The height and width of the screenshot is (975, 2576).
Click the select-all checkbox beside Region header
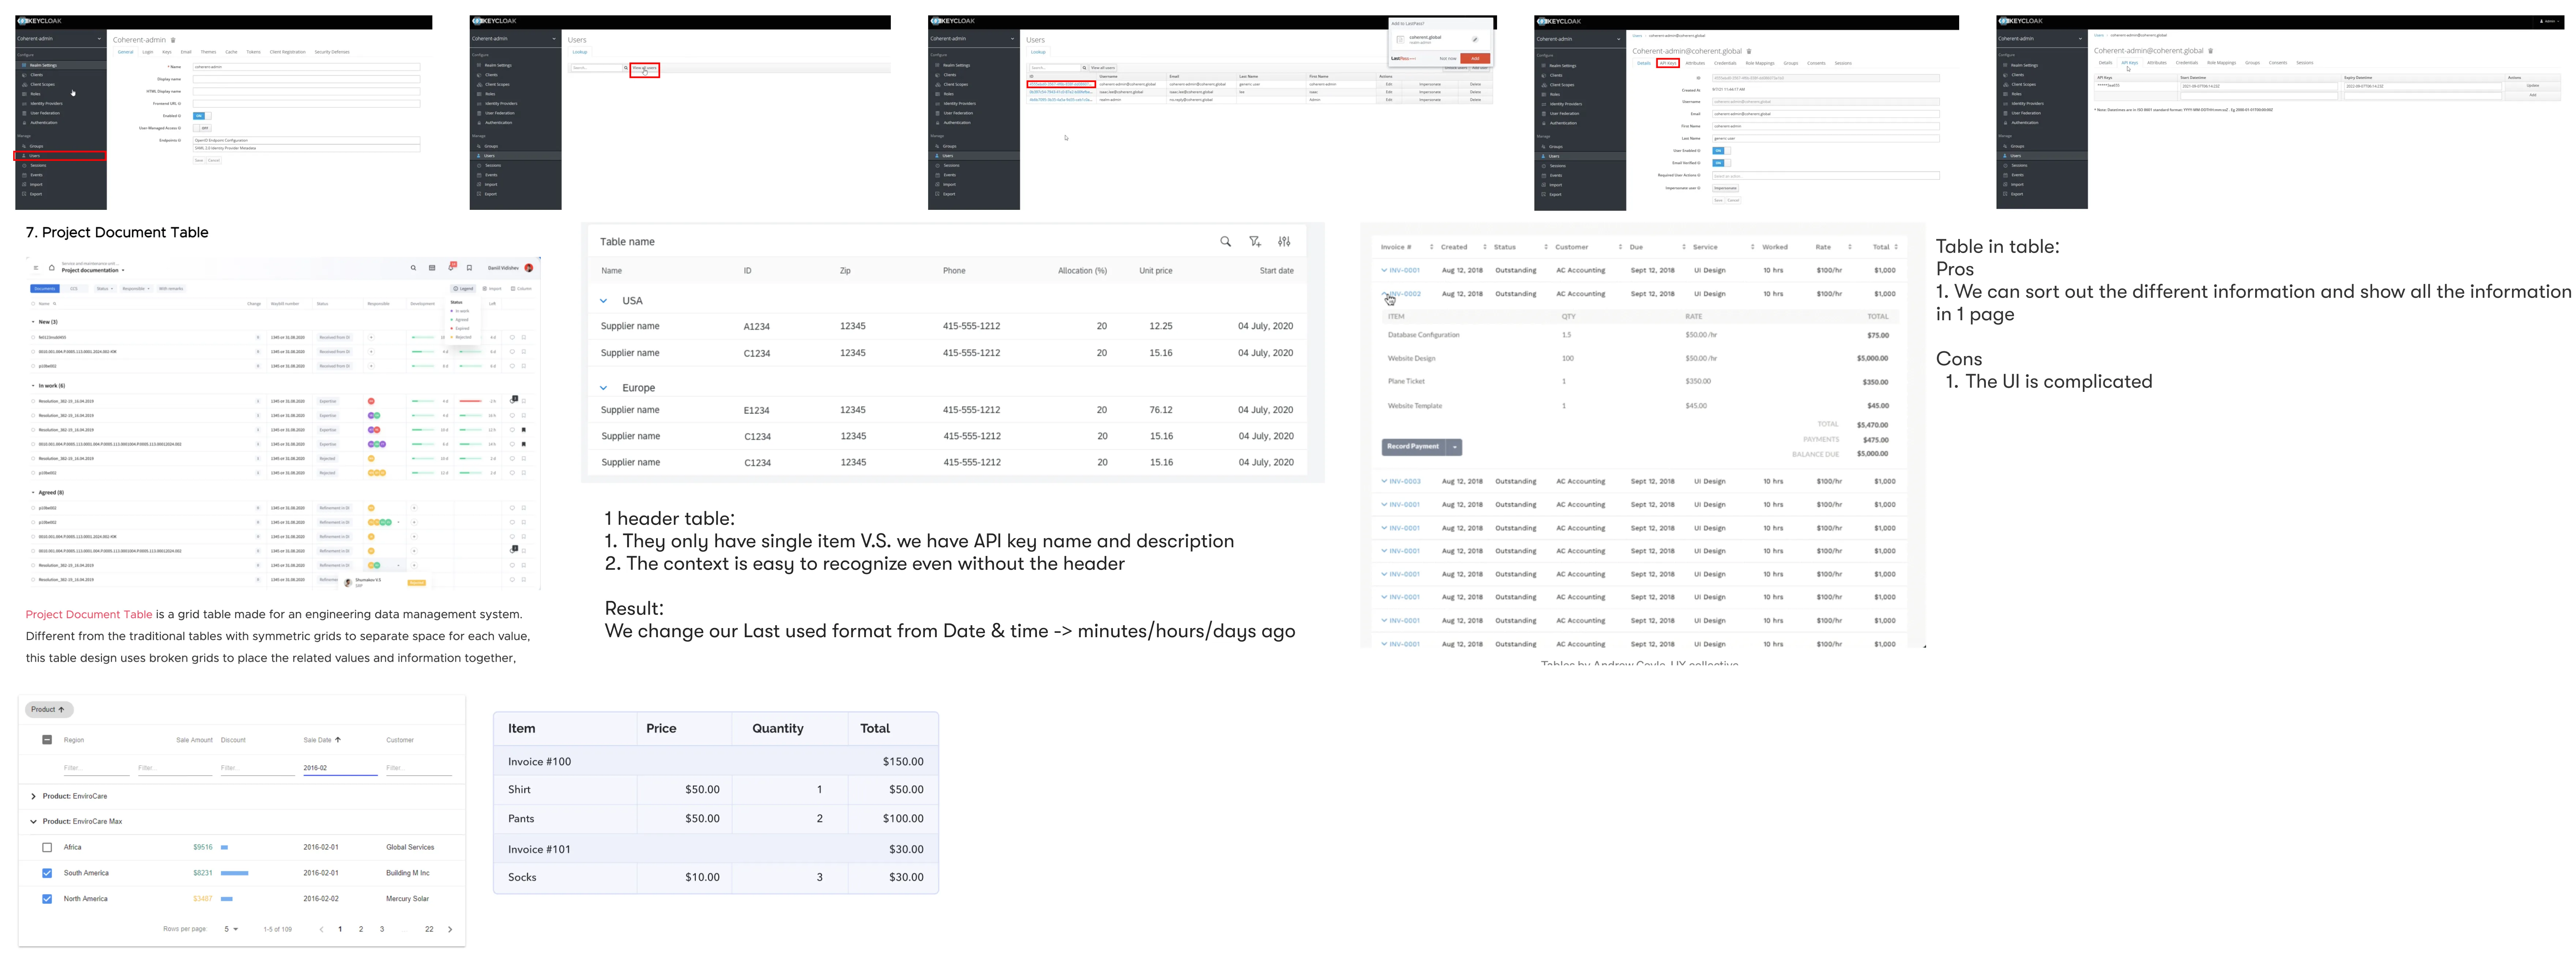pos(47,740)
